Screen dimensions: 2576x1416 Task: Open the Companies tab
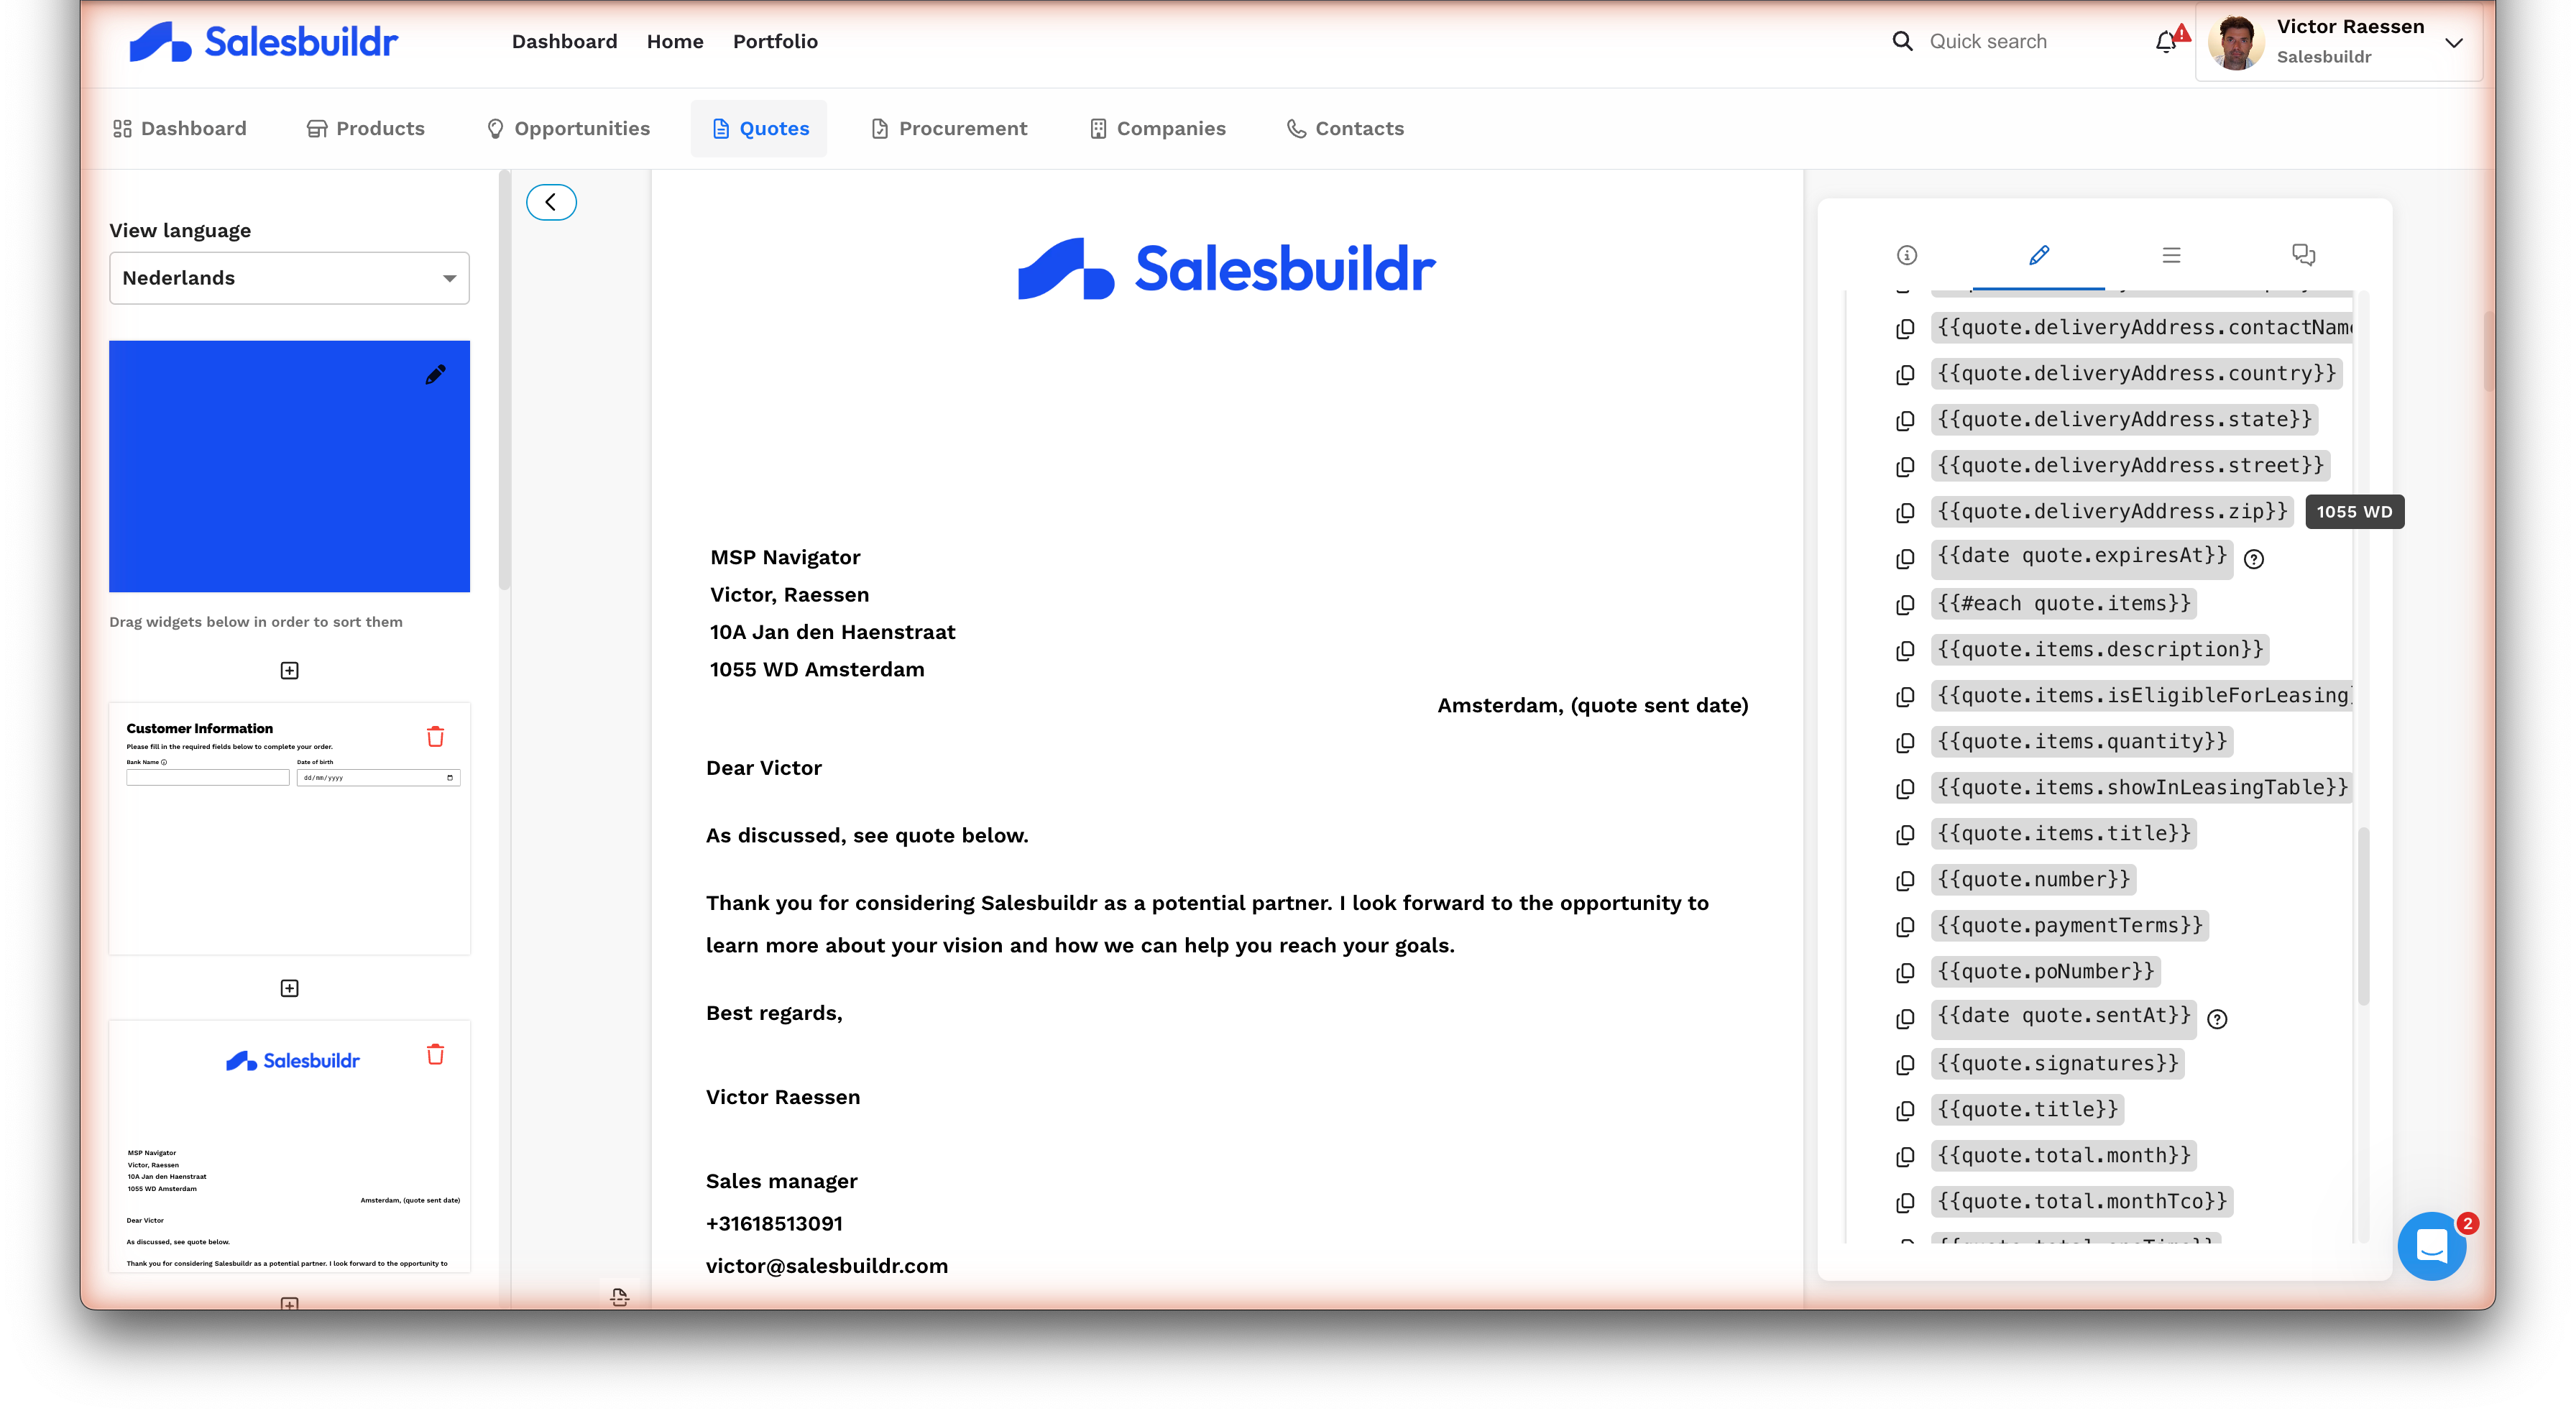[1157, 128]
